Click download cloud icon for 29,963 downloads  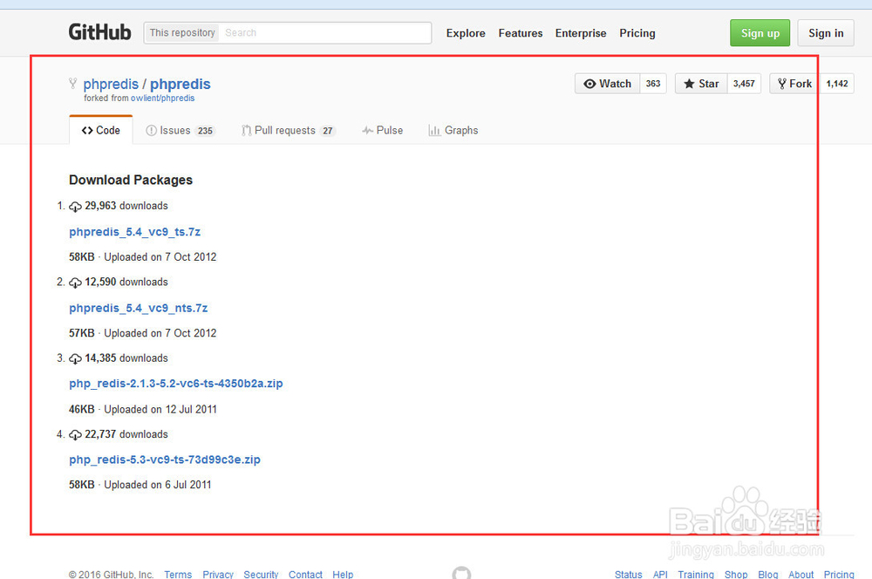tap(75, 207)
